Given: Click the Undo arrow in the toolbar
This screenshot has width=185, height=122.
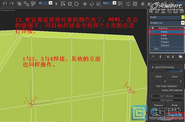Looking at the screenshot, I should click(5, 3).
